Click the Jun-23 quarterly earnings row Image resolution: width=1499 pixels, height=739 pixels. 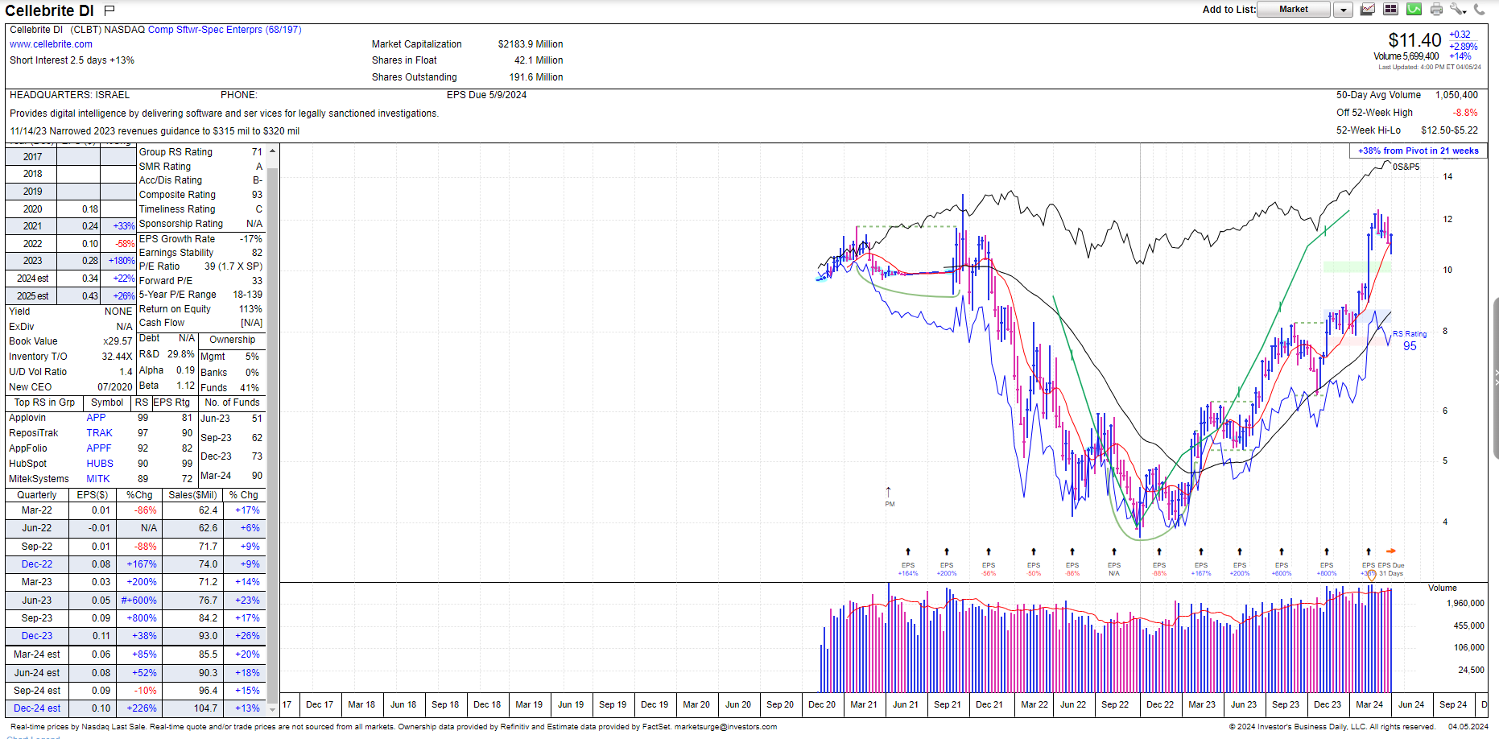135,601
